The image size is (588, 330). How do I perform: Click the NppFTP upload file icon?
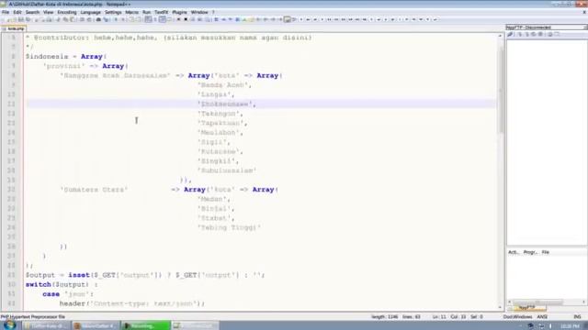click(526, 34)
